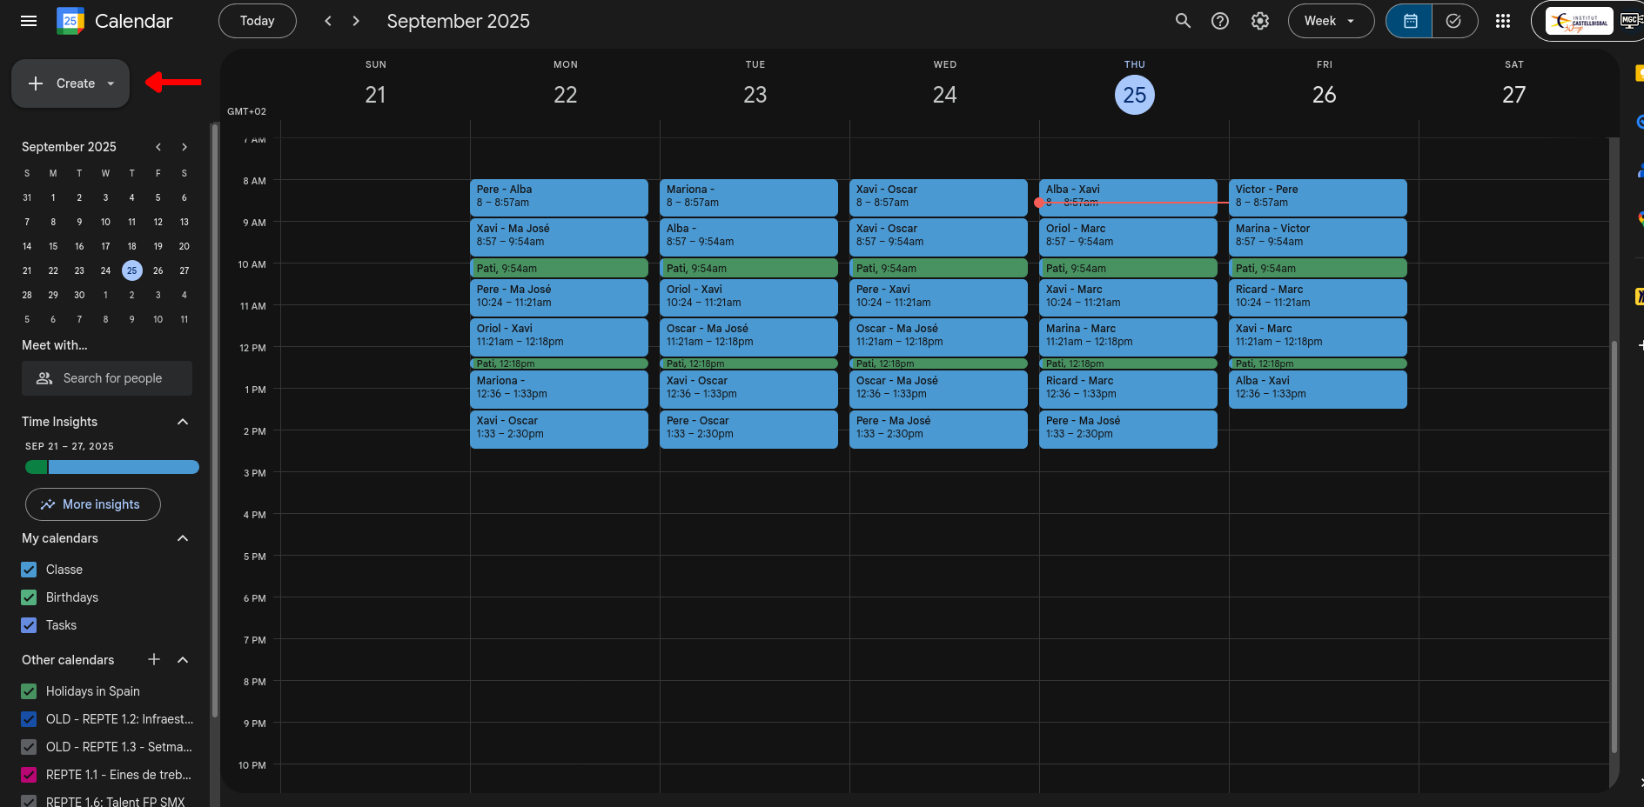Collapse the My calendars section
Viewport: 1644px width, 807px height.
tap(183, 538)
